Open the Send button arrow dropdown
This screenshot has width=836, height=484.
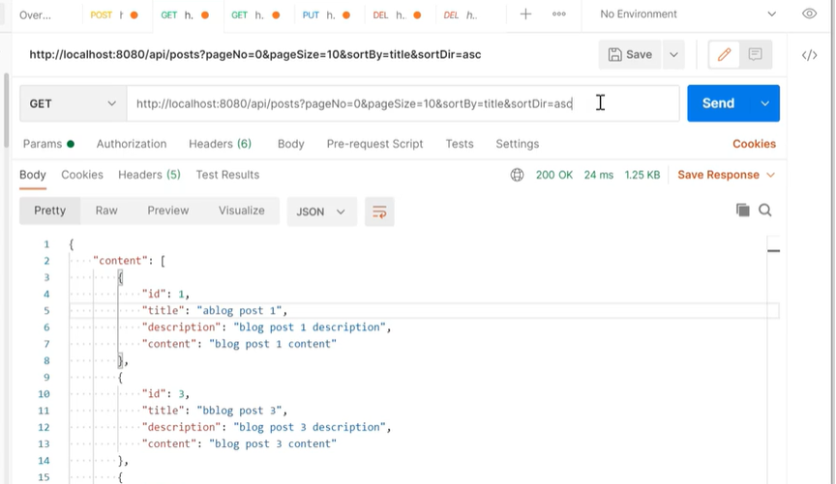click(765, 103)
